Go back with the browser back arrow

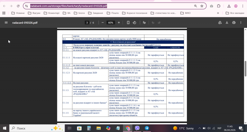[x=4, y=6]
